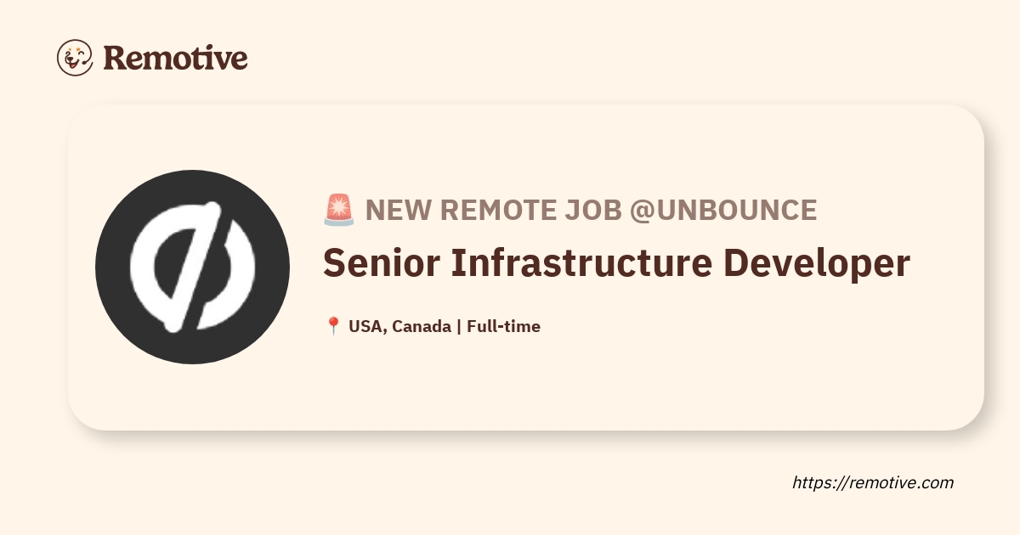1020x535 pixels.
Task: Click the word Developer in the title
Action: pyautogui.click(x=817, y=264)
